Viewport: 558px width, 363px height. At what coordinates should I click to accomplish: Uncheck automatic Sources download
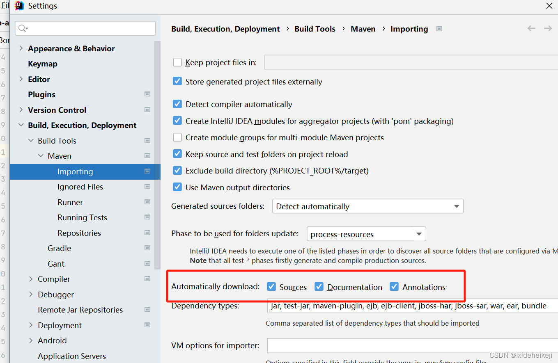tap(271, 287)
